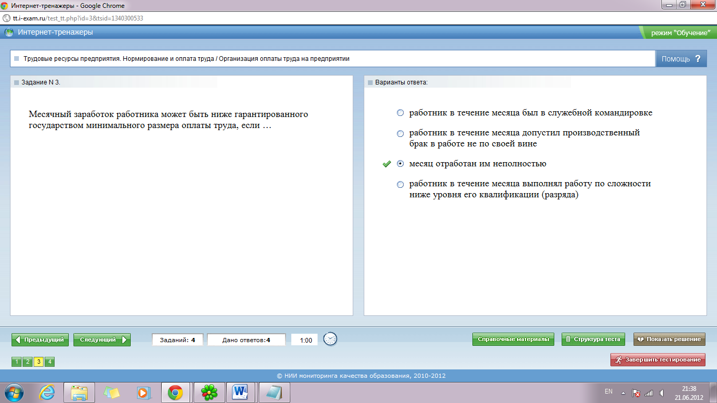Go to the Следующий question

(102, 340)
